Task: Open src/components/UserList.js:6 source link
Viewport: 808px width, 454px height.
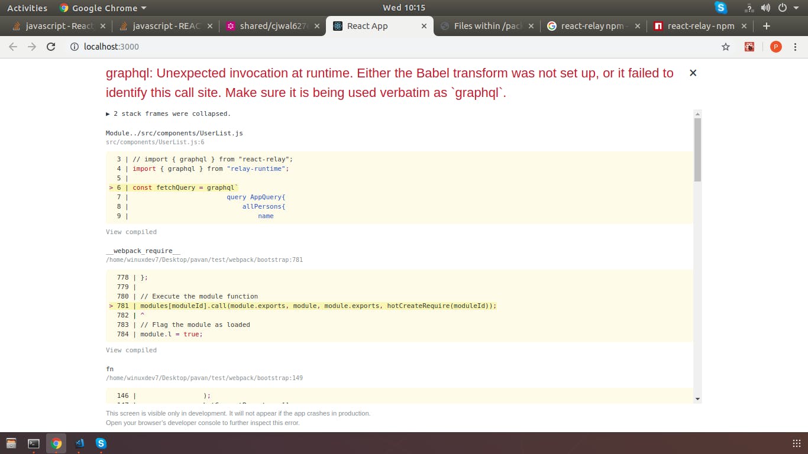Action: click(x=155, y=142)
